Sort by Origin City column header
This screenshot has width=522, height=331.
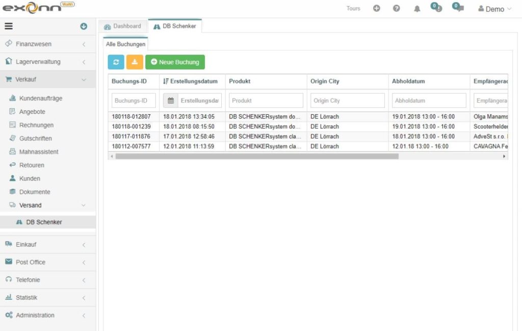325,81
